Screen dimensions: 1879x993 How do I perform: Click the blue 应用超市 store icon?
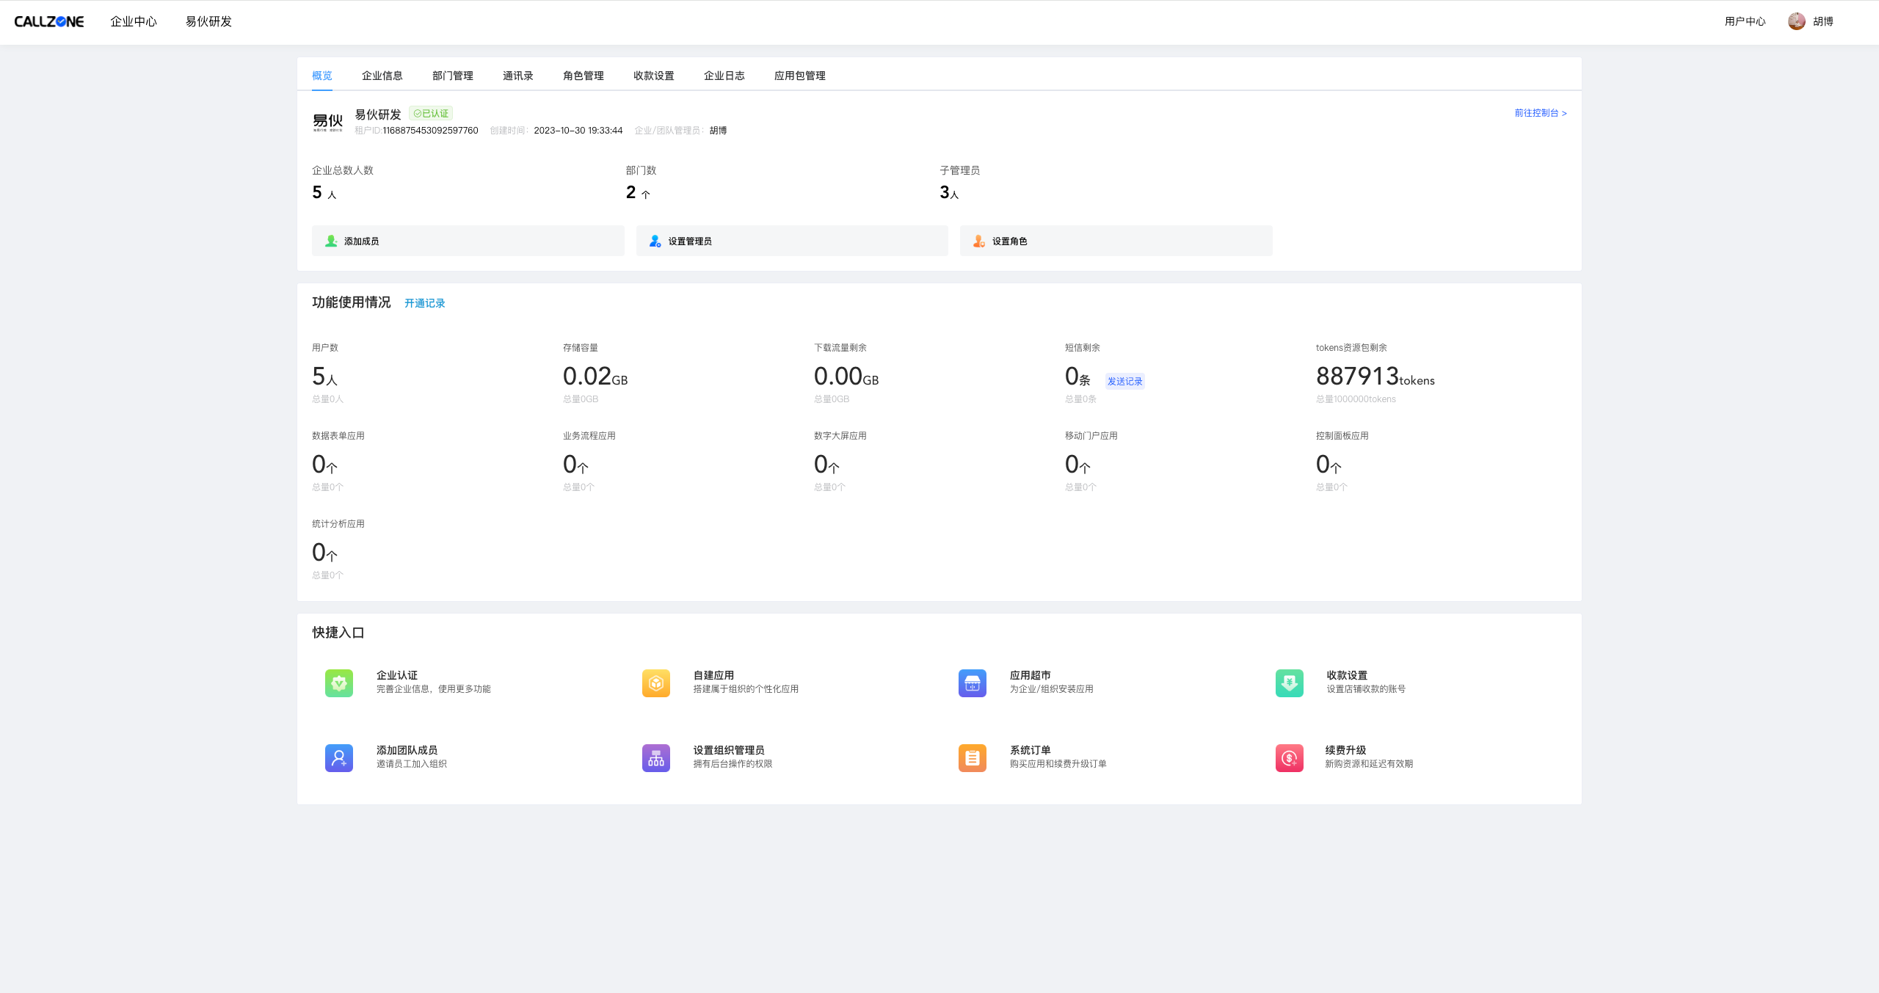[x=972, y=683]
